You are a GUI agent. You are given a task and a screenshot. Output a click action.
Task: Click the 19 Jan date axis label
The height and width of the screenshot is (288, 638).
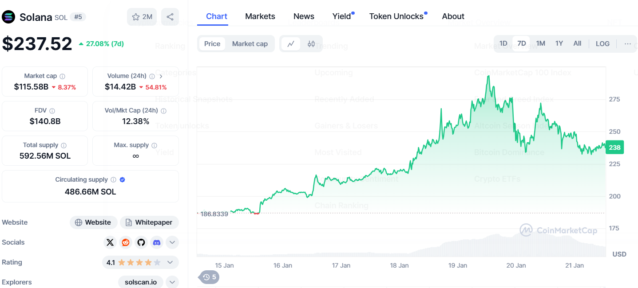(458, 265)
